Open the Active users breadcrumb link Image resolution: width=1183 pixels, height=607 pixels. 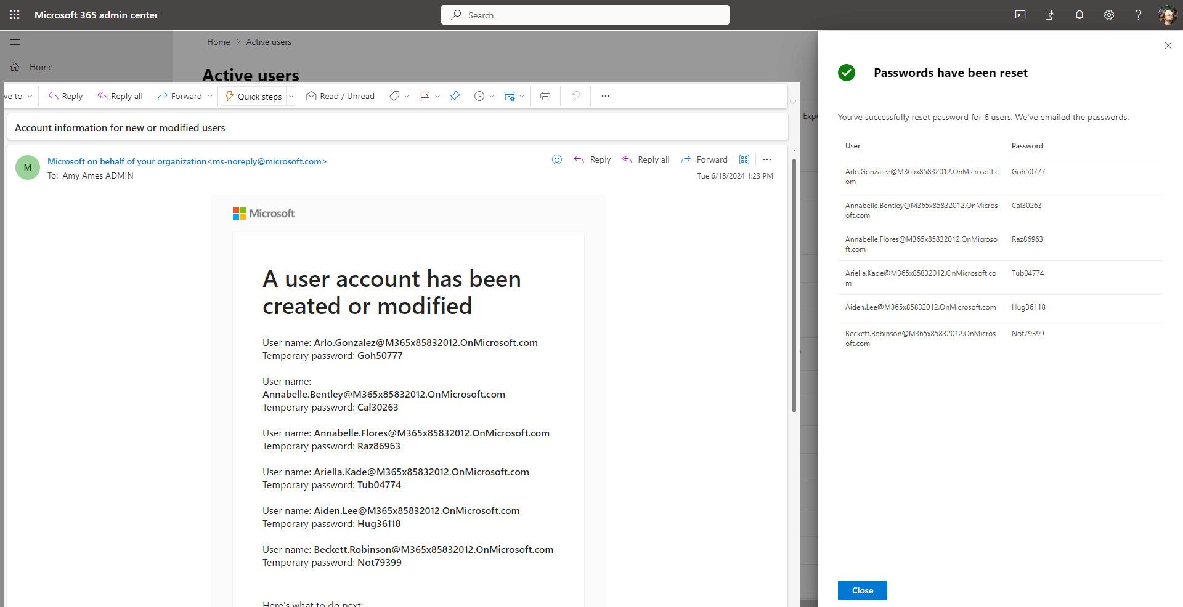(268, 41)
